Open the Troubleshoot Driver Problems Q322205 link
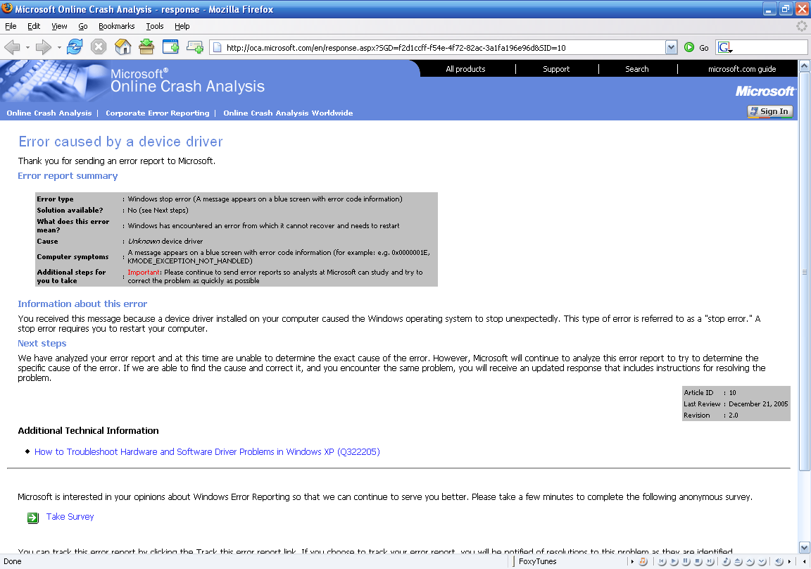This screenshot has height=569, width=811. [207, 451]
